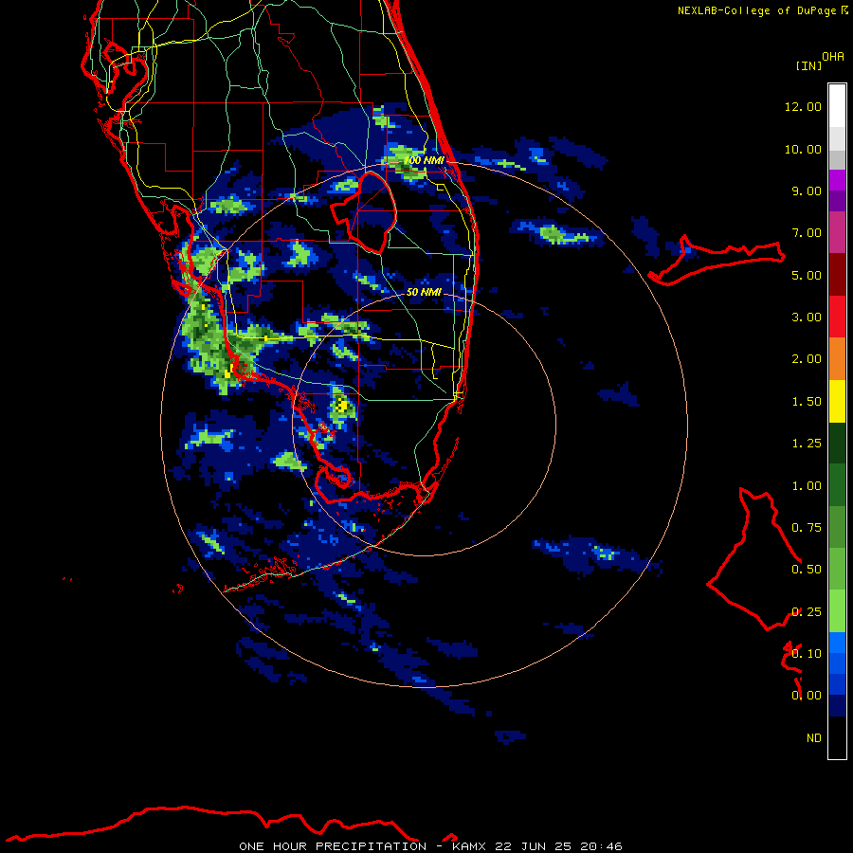
Task: Pick the bright red swatch near 3.00
Action: pyautogui.click(x=837, y=317)
